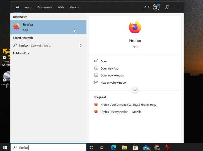Select VMware Workstation desktop shortcut
Image resolution: width=203 pixels, height=151 pixels.
tap(5, 58)
